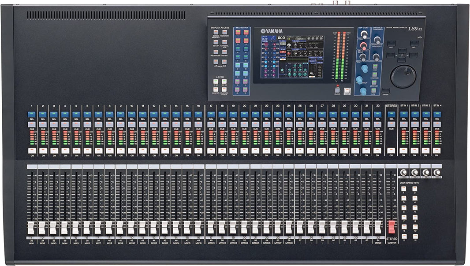Select MIX/MATRIX key 5

click(238, 49)
